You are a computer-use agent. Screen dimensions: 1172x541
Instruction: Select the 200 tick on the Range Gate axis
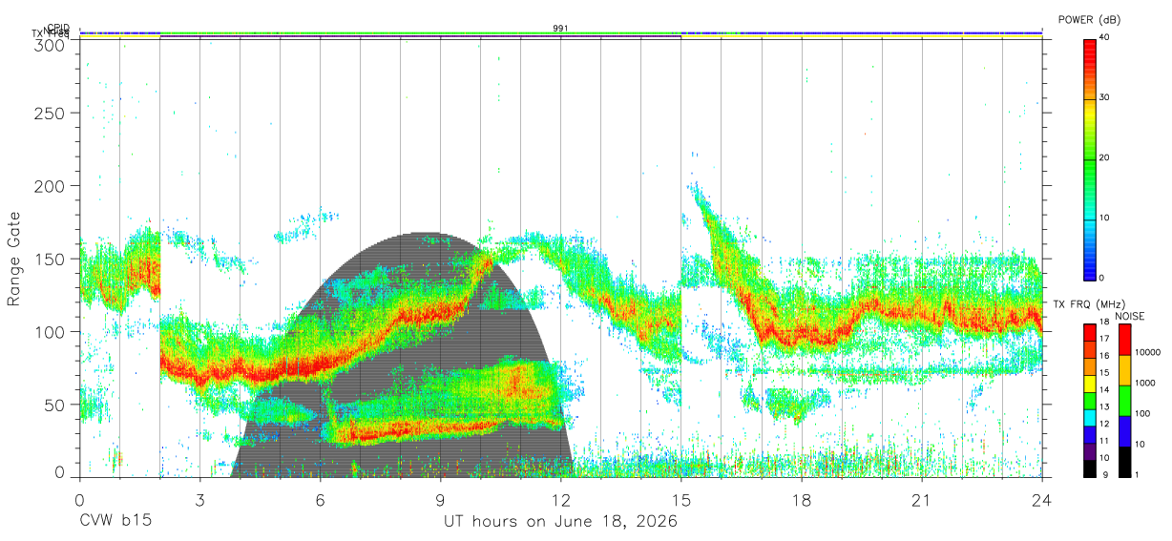(x=52, y=185)
